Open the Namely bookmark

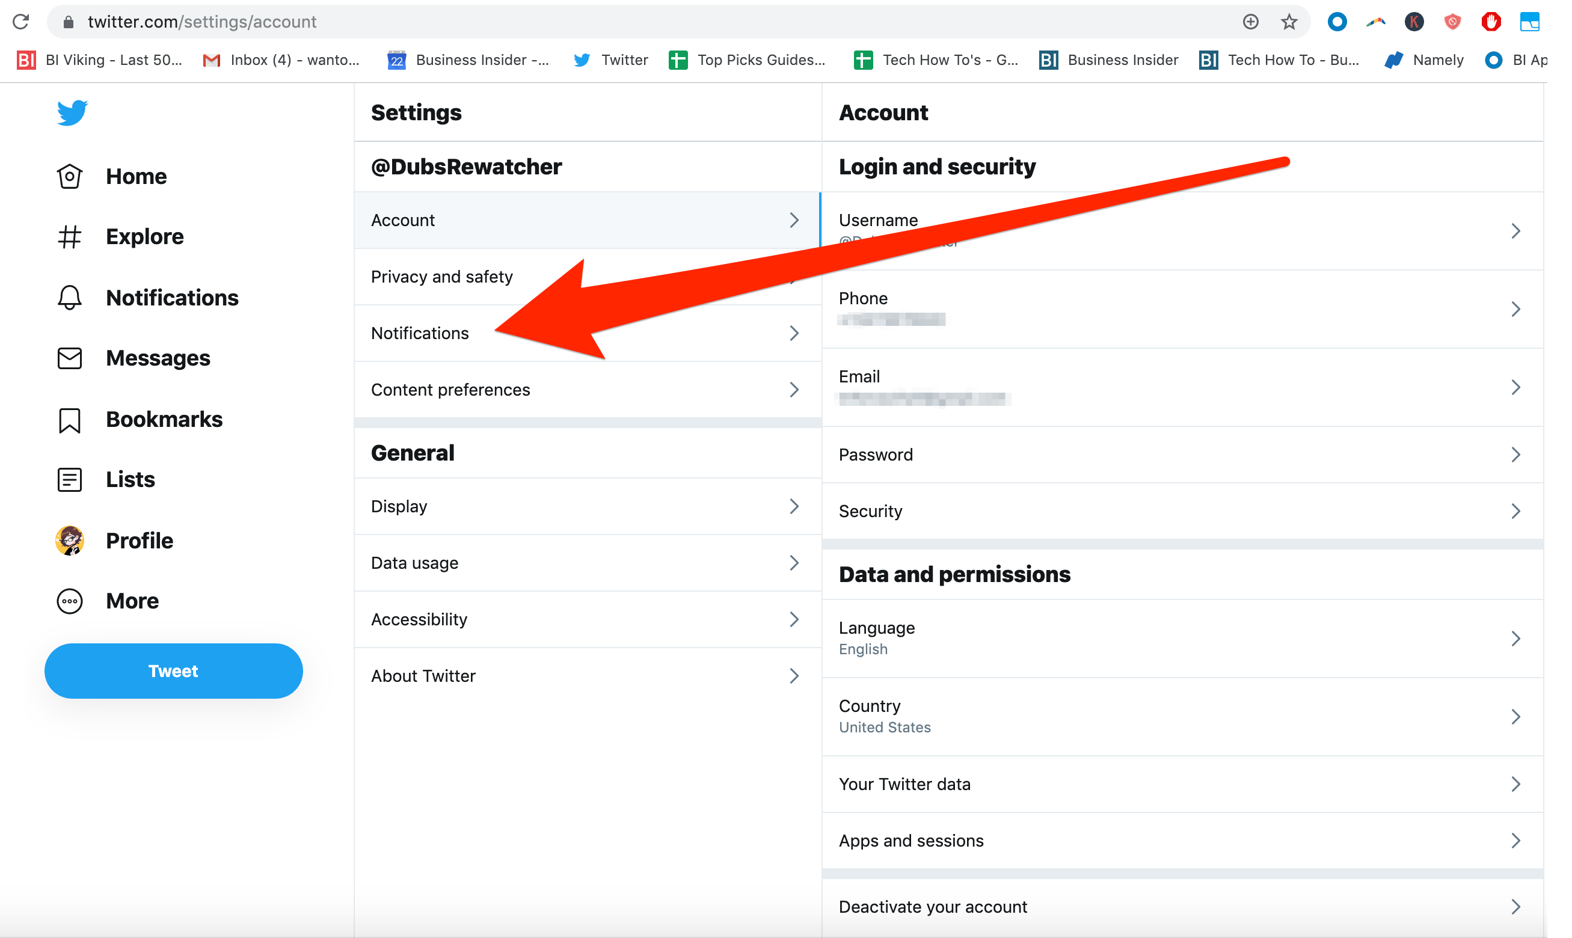click(1423, 60)
